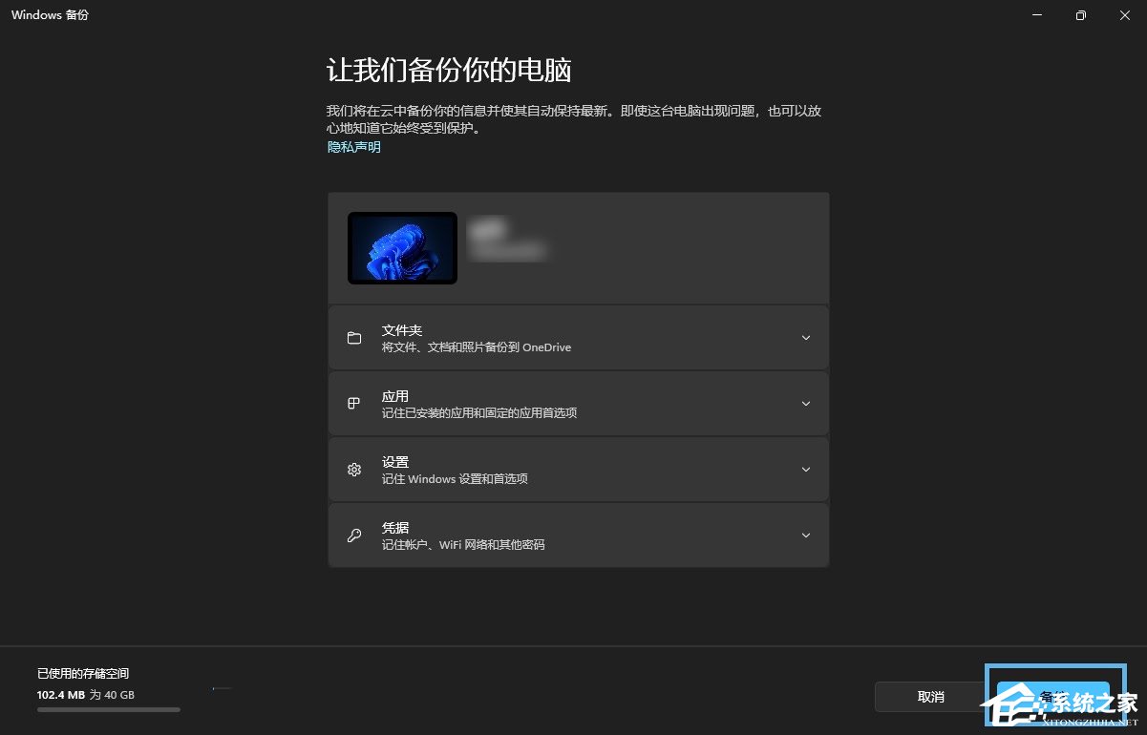The image size is (1147, 735).
Task: Click the 102.4 MB 为 40 GB text
Action: click(x=86, y=695)
